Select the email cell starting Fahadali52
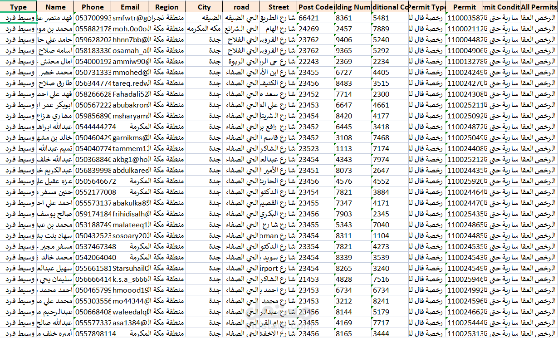 tap(130, 94)
